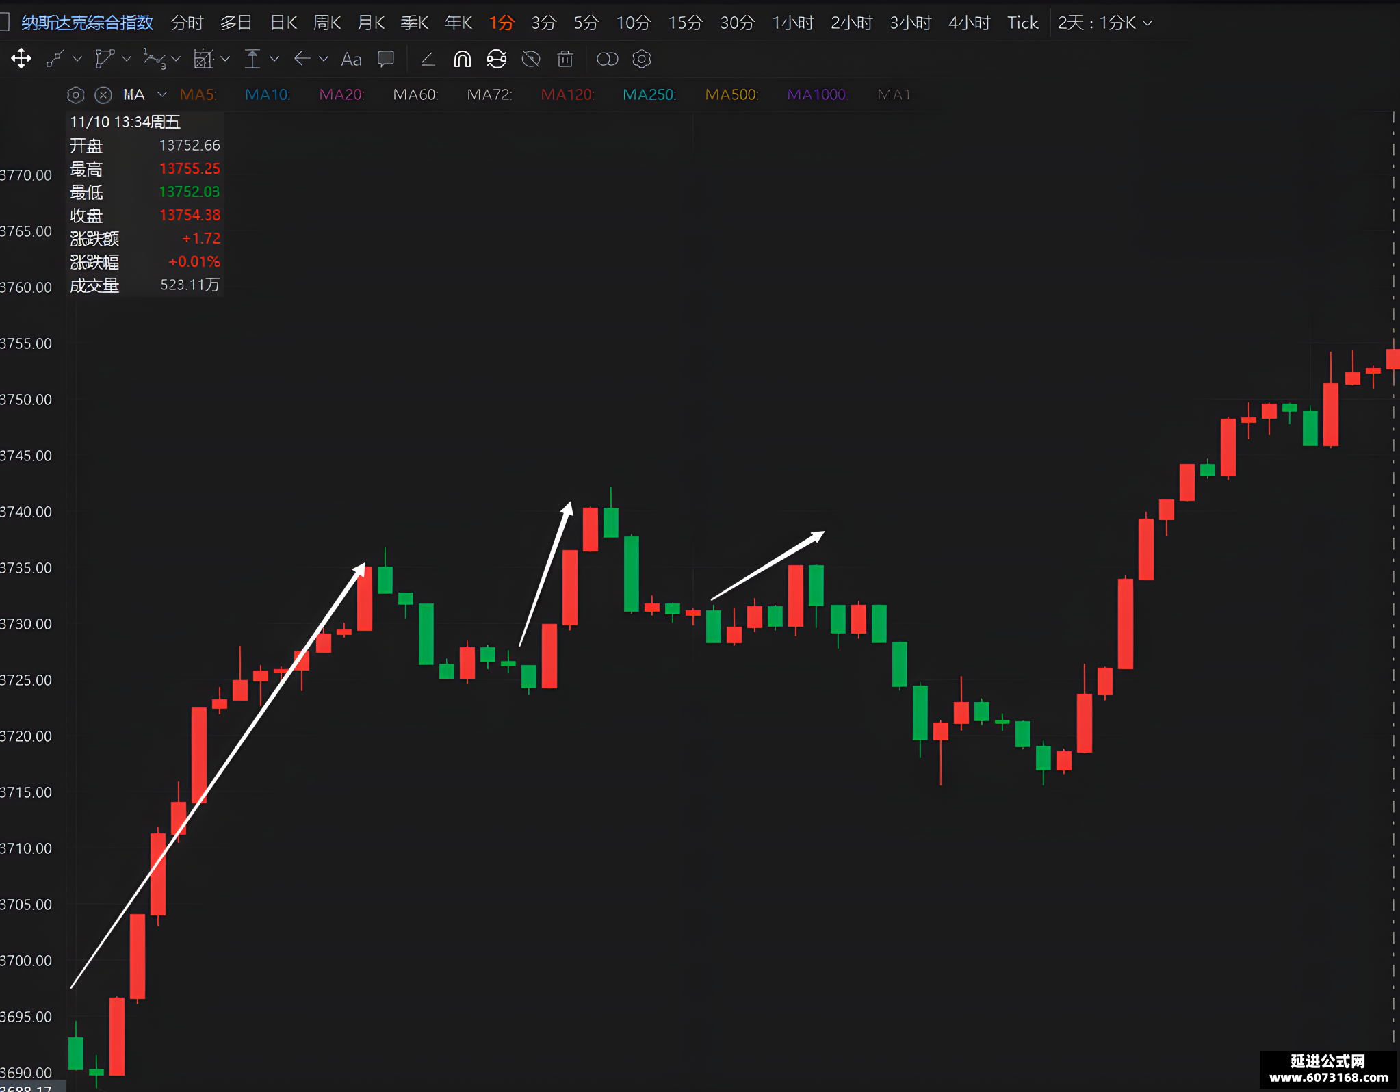Expand the MA indicator type dropdown
Viewport: 1400px width, 1092px height.
(162, 94)
